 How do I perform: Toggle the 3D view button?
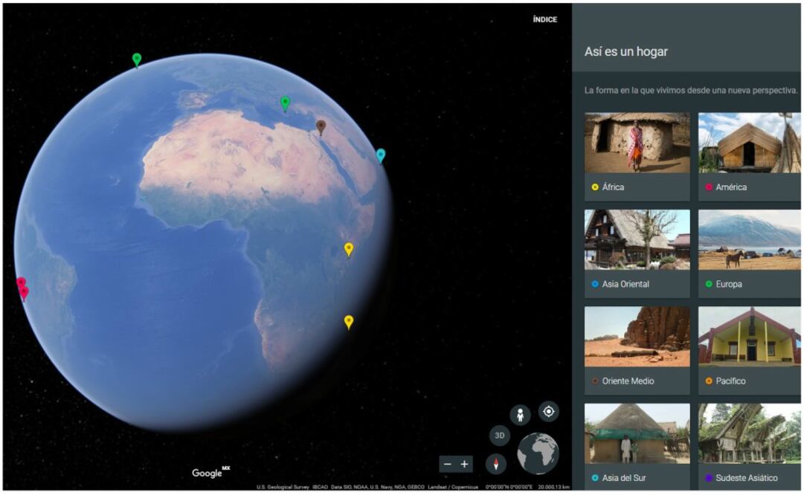[499, 436]
